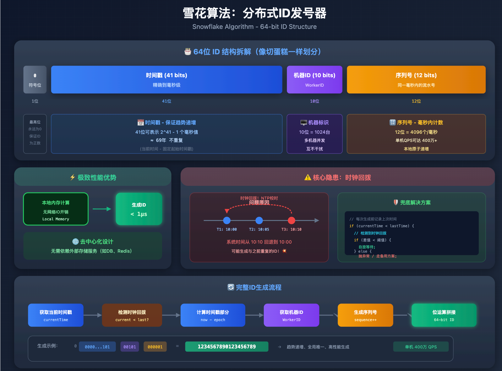Click the refresh icon beside 完整ID生成流程
502x371 pixels.
(231, 288)
